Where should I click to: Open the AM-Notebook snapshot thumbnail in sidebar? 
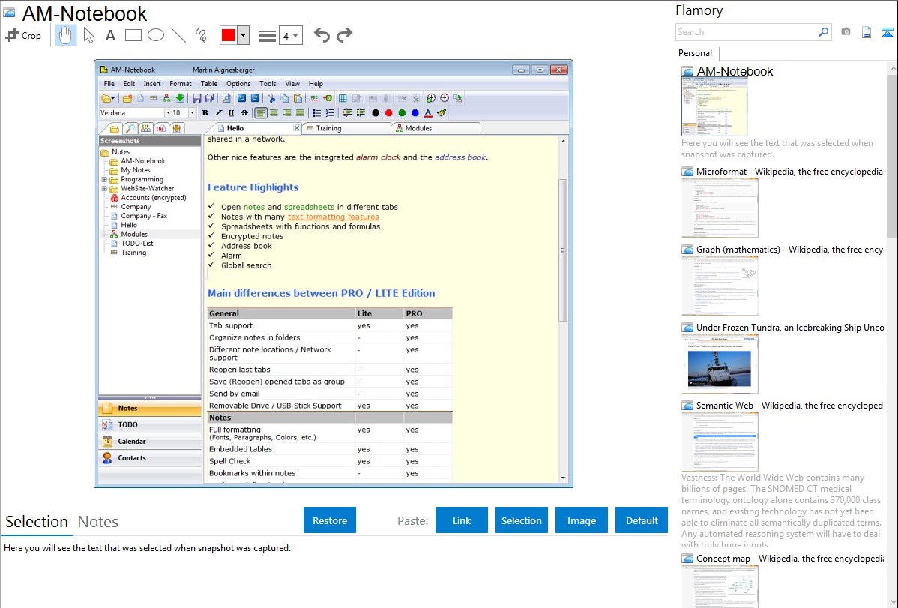714,106
